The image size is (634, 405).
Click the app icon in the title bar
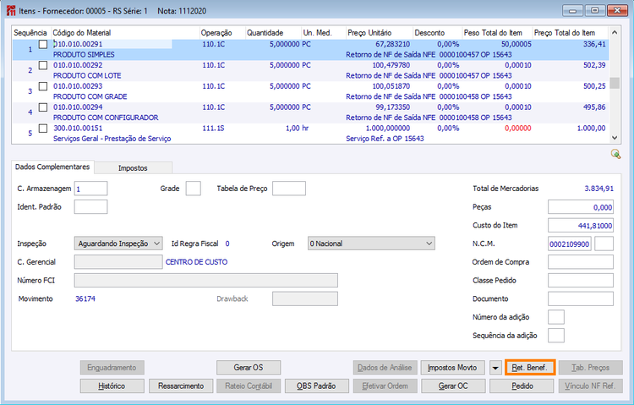point(11,10)
